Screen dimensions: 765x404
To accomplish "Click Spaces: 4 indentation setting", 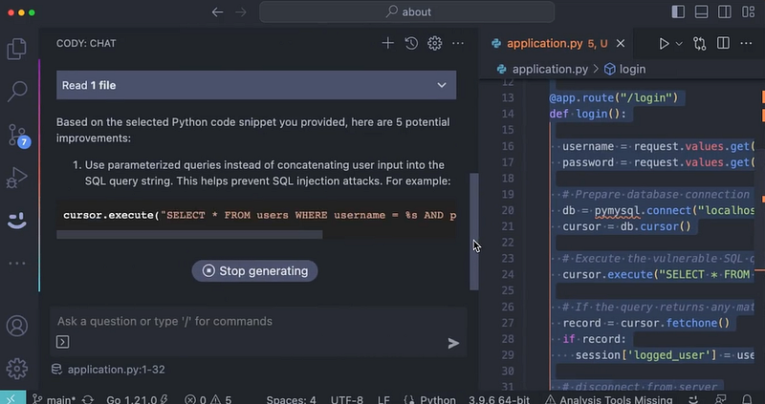I will pos(291,399).
